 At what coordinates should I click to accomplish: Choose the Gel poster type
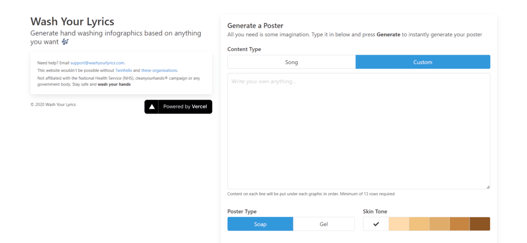point(324,224)
